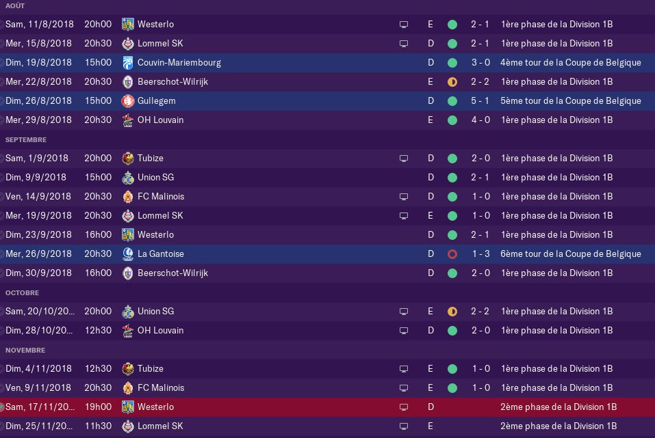Open the 2 - 2 score versus Union SG
Screen dimensions: 655x438
pyautogui.click(x=480, y=312)
